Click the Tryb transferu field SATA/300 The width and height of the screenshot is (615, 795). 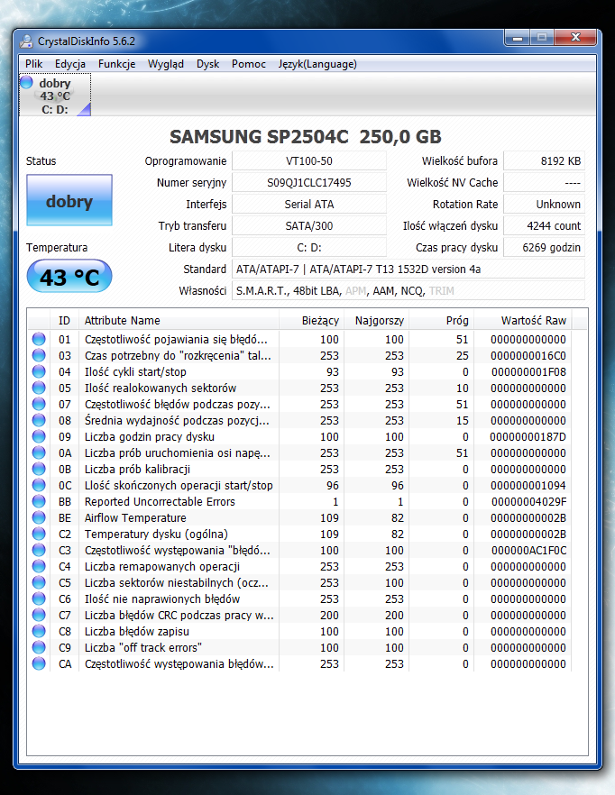309,226
